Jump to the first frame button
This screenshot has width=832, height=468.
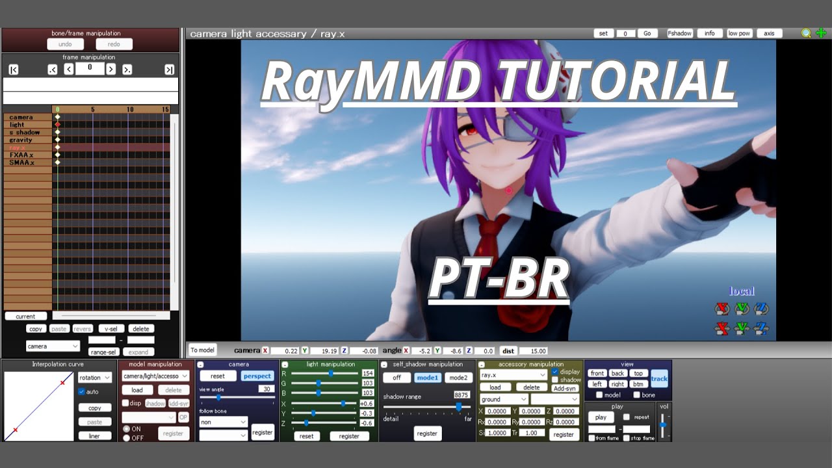(14, 70)
